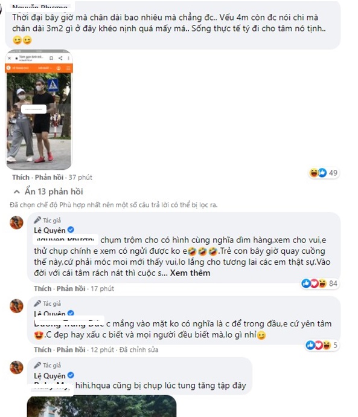358x417 pixels.
Task: Open the partially visible photo at bottom
Action: [101, 406]
